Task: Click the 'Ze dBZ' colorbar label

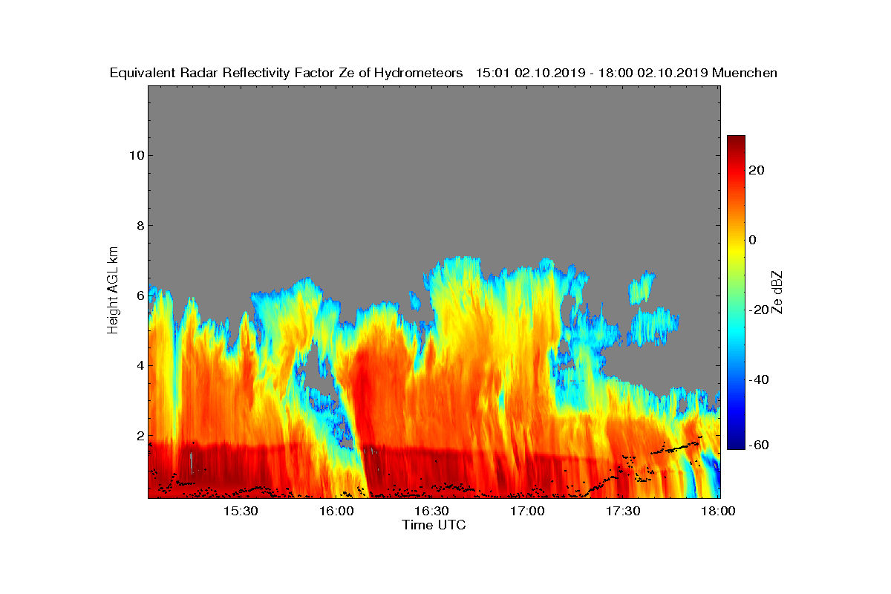Action: coord(777,292)
